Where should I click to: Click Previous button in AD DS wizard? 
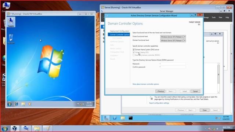click(160, 91)
